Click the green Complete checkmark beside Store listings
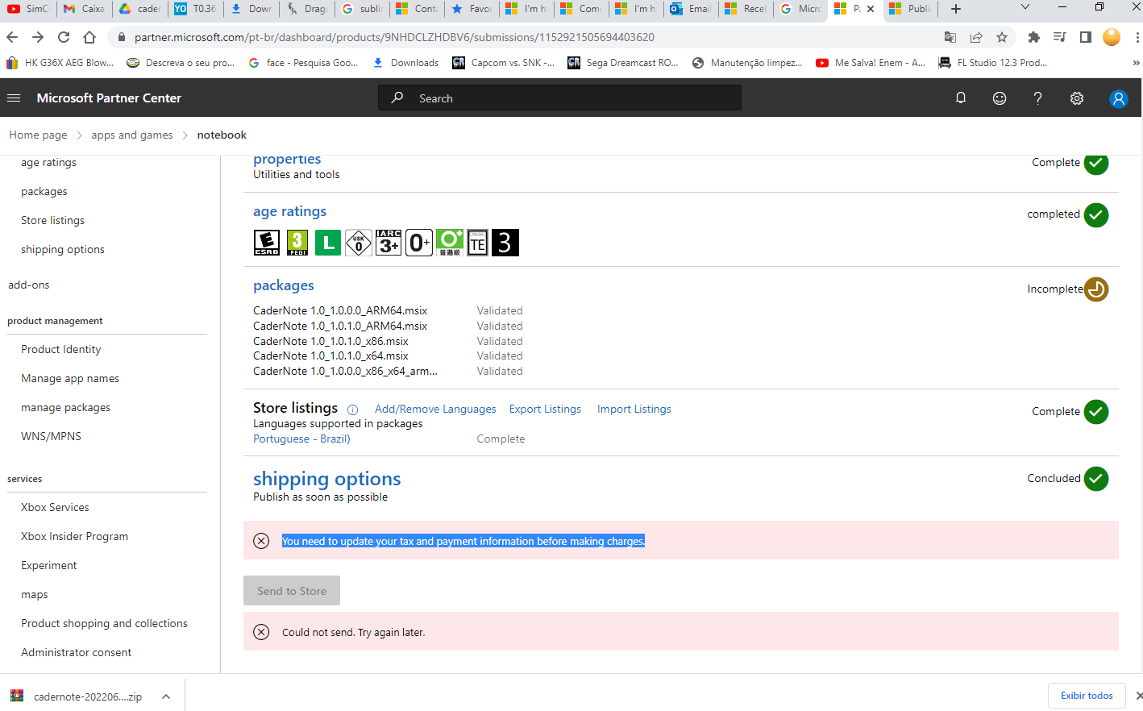This screenshot has width=1143, height=711. [x=1095, y=411]
